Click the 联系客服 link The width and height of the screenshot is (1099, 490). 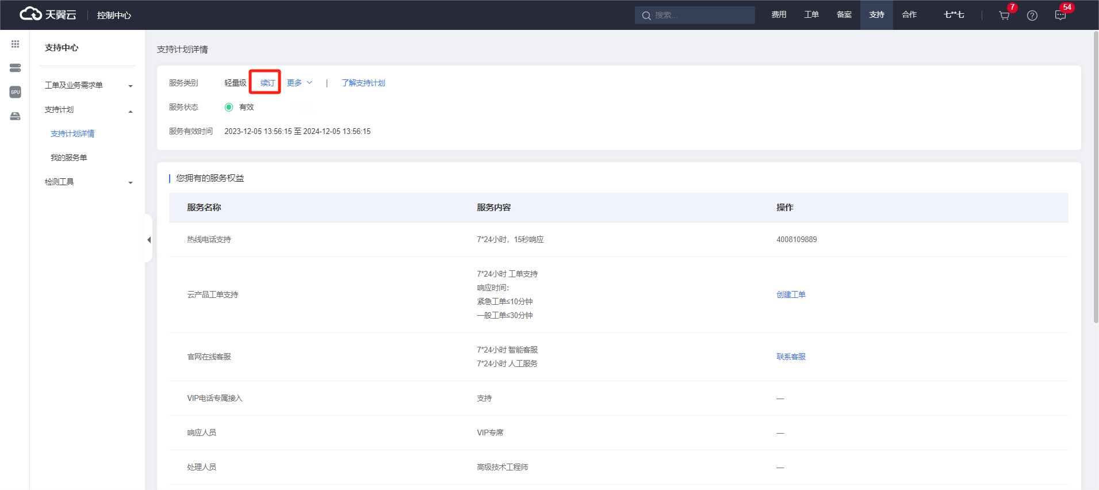pyautogui.click(x=791, y=357)
